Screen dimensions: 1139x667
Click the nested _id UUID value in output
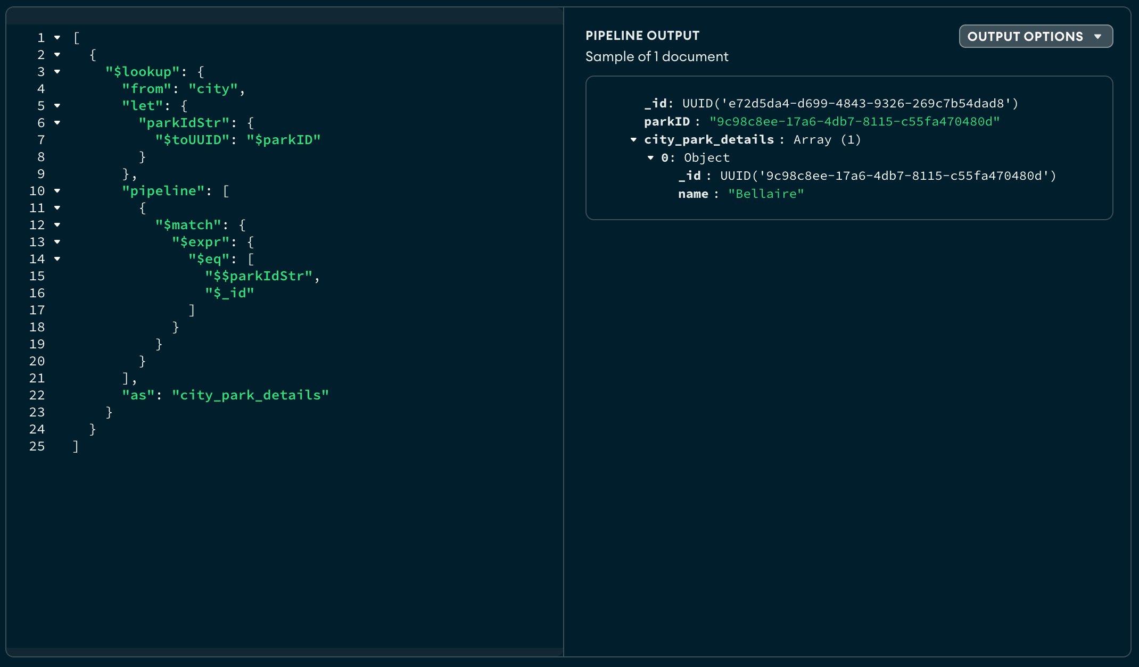(888, 176)
